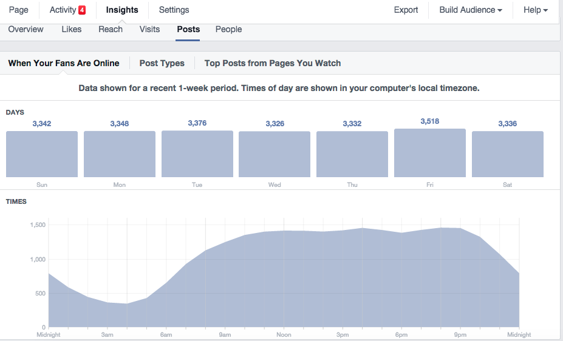Click the Export button
This screenshot has width=563, height=341.
tap(406, 10)
